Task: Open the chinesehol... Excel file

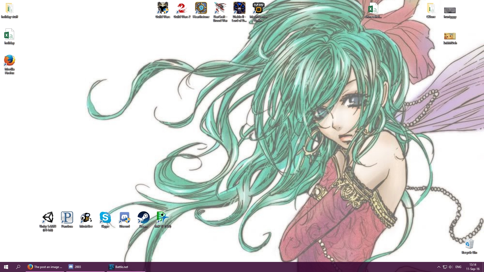Action: [373, 10]
